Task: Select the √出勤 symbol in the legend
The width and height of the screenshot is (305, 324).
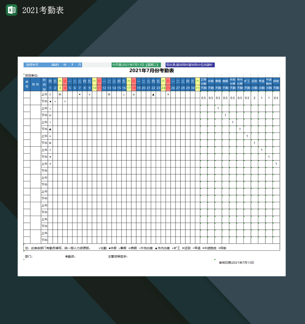Action: tap(103, 247)
